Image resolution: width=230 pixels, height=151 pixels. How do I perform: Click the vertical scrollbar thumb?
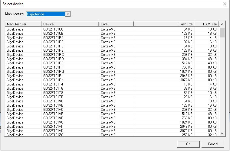pos(222,33)
